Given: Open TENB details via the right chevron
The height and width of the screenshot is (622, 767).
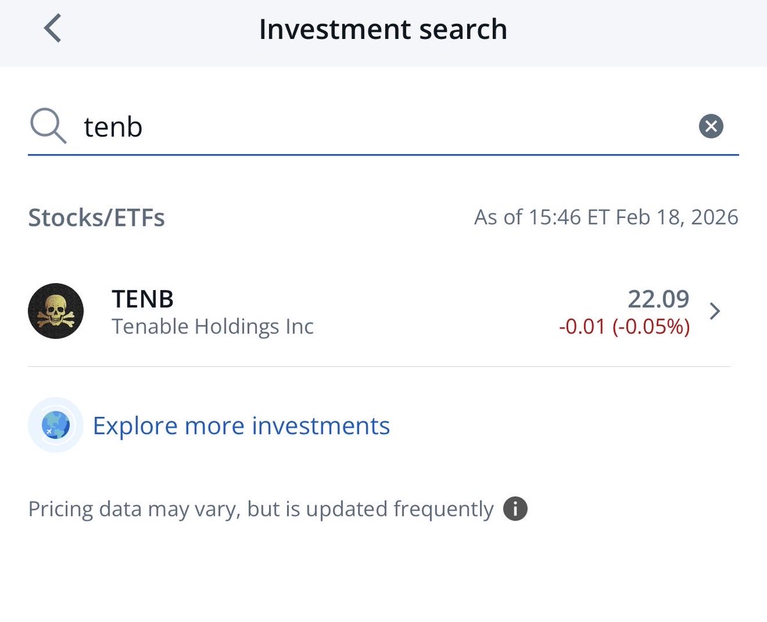Looking at the screenshot, I should (715, 311).
